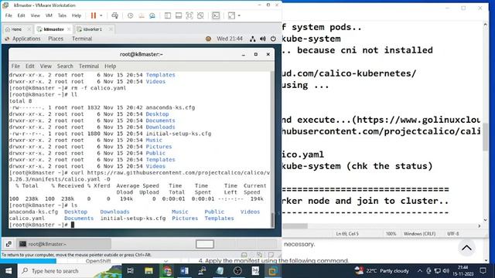
Task: Click at the terminal prompt cursor
Action: coord(73,225)
